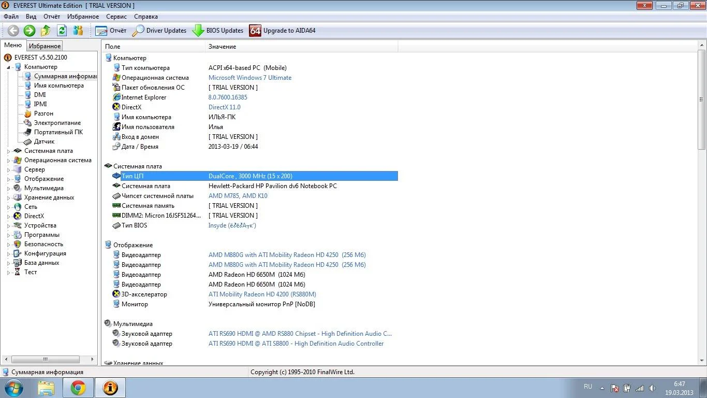Expand the Мультимедиа tree node
707x398 pixels.
pos(8,189)
